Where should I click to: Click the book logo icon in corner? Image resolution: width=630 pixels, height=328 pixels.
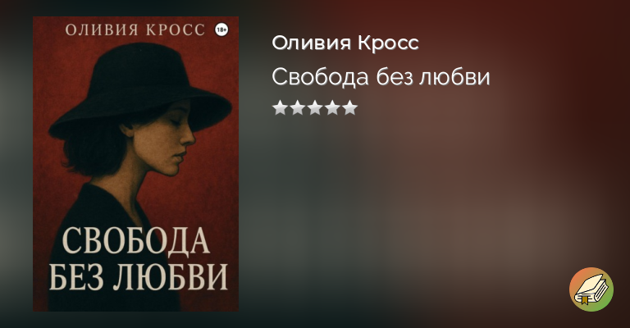pyautogui.click(x=591, y=289)
